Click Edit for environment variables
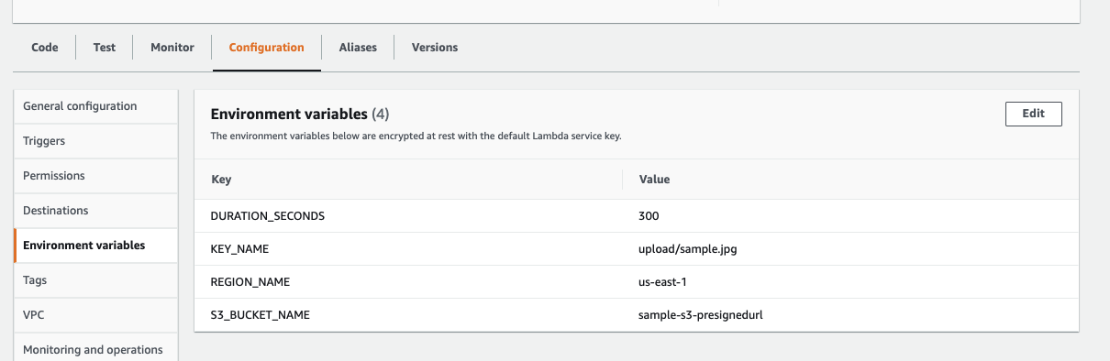The height and width of the screenshot is (361, 1110). 1034,114
